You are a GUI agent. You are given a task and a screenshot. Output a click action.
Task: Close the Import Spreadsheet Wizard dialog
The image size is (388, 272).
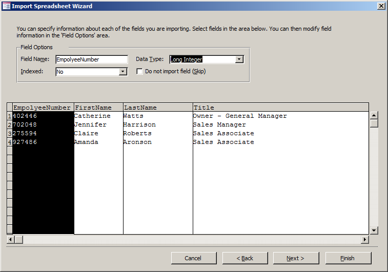click(381, 6)
